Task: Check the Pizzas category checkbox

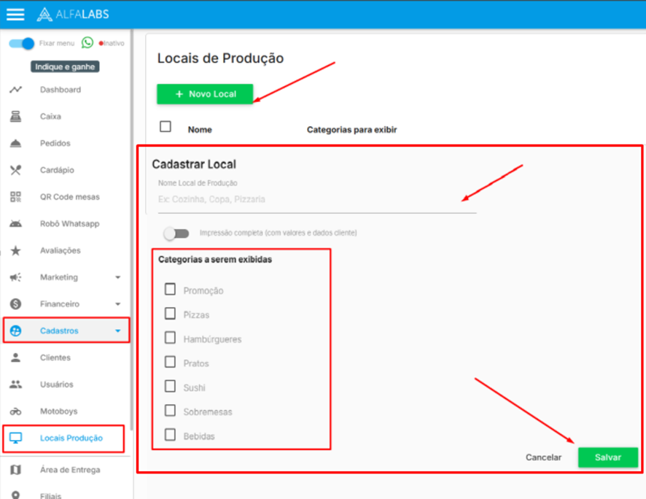Action: coord(170,314)
